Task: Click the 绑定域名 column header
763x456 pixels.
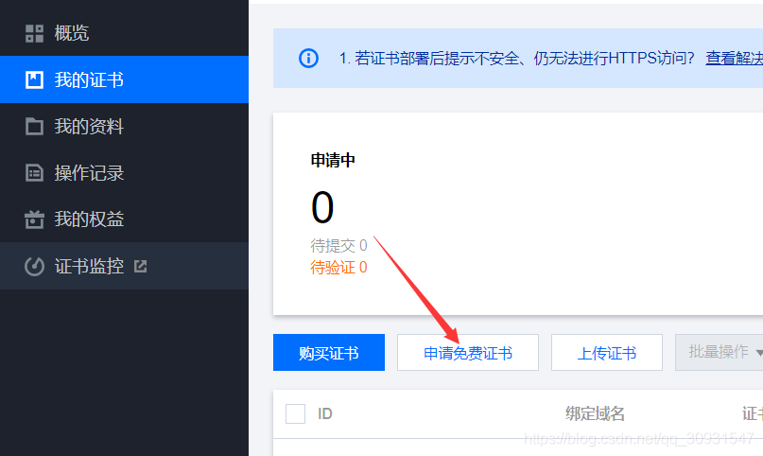Action: click(x=595, y=413)
